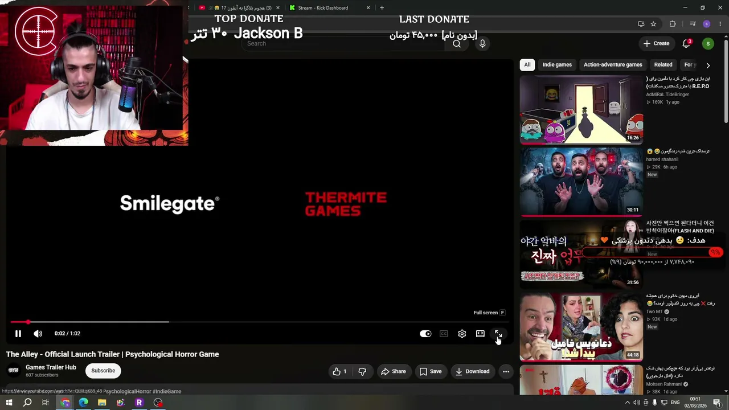Open Windows taskbar search

27,403
